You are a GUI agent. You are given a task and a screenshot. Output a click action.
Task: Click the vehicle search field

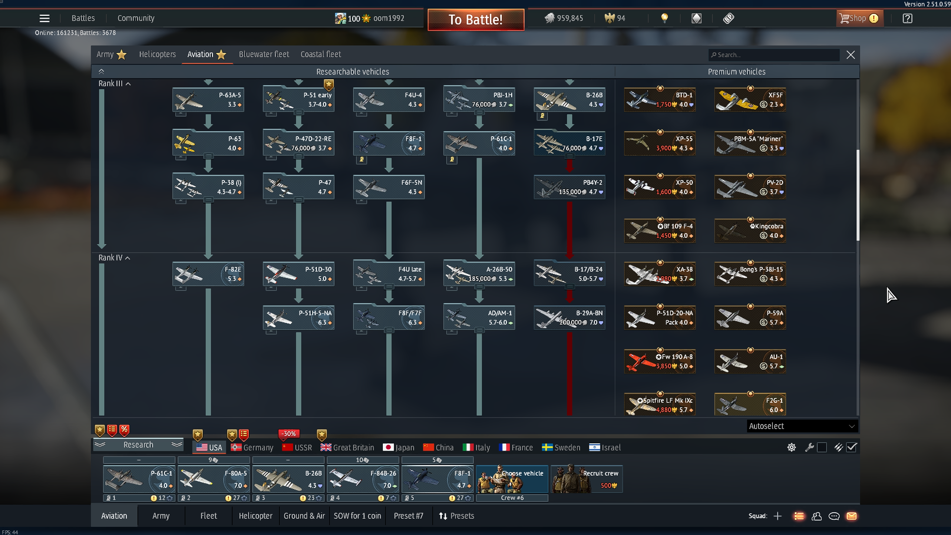pyautogui.click(x=775, y=55)
